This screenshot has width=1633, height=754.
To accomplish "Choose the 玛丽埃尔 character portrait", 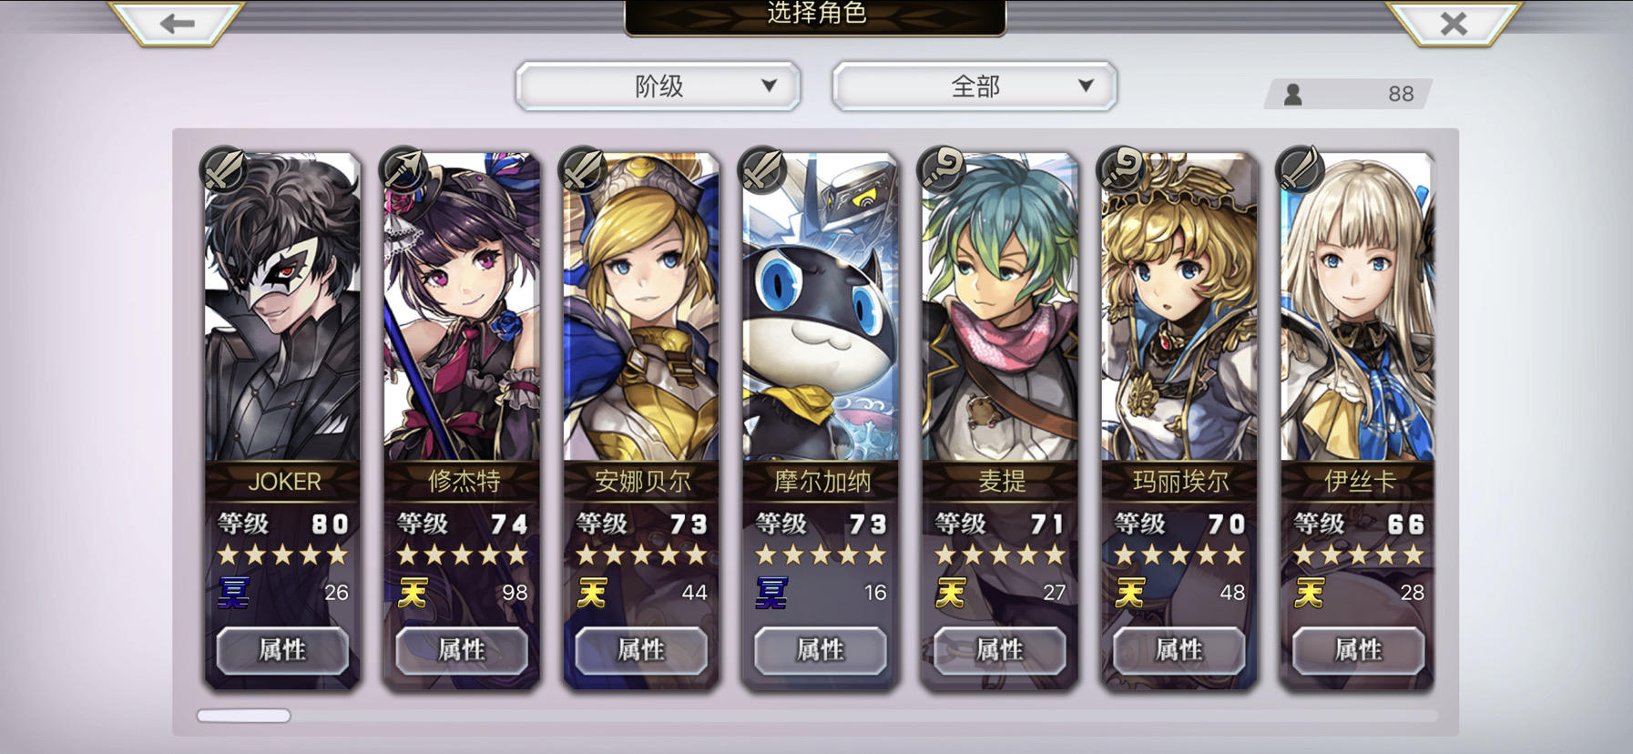I will click(x=1179, y=307).
